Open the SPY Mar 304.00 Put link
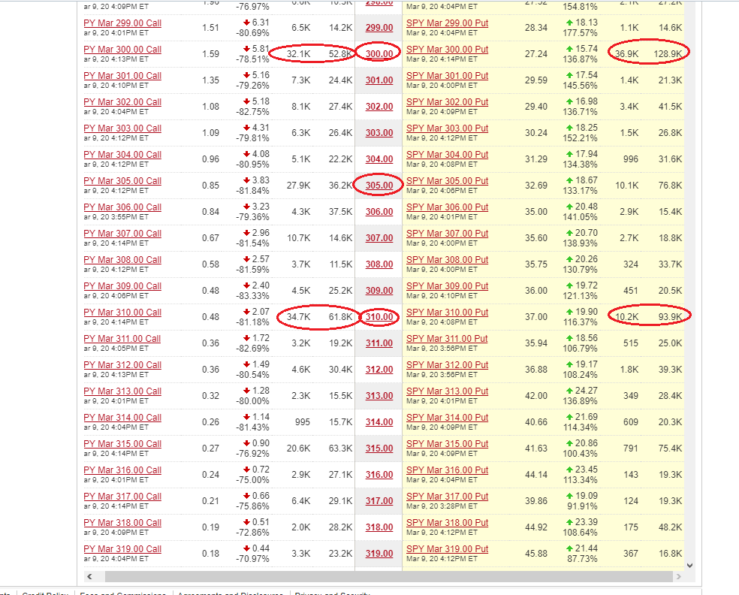 pyautogui.click(x=448, y=155)
